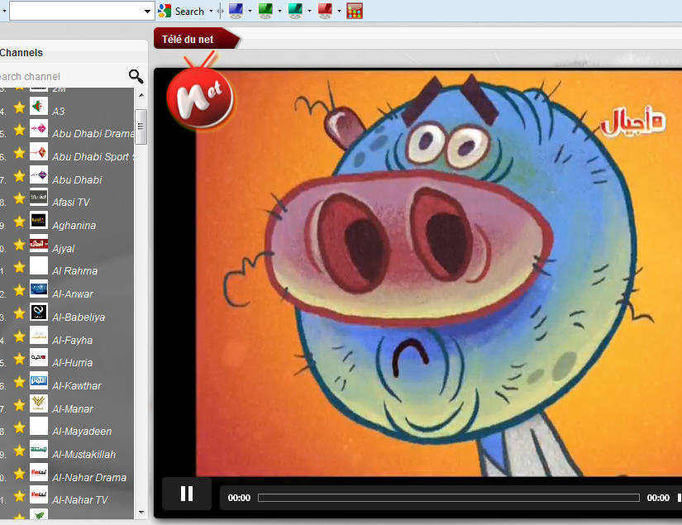Viewport: 682px width, 525px height.
Task: Click the Al-Nahar TV channel logo
Action: (x=39, y=495)
